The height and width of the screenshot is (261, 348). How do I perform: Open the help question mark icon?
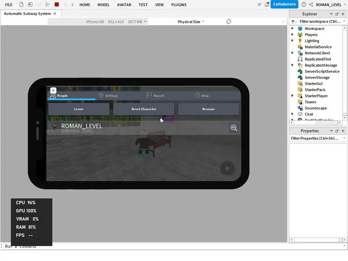[x=303, y=4]
